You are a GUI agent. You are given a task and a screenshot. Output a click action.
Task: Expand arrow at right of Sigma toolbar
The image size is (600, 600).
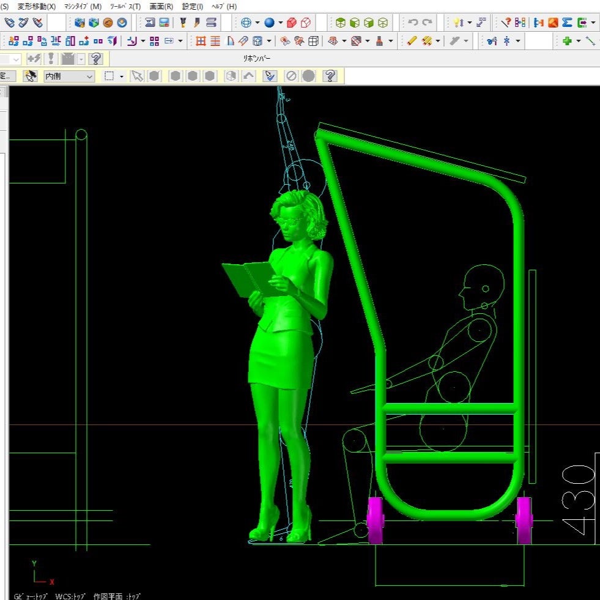click(x=593, y=23)
